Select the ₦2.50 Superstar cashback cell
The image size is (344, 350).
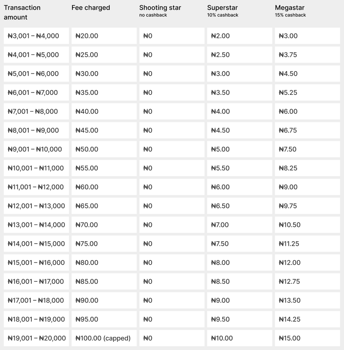pos(240,55)
